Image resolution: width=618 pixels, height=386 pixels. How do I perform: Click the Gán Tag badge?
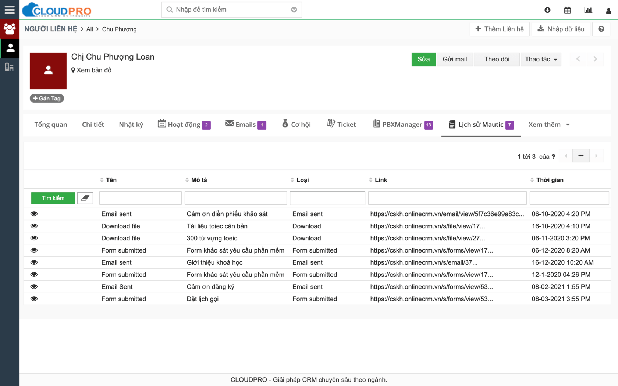click(x=47, y=99)
